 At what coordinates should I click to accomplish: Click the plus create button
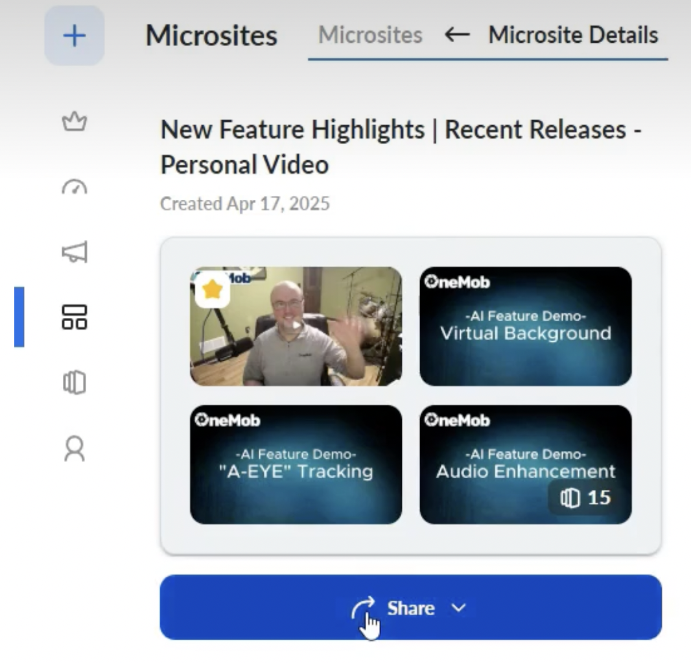[74, 36]
